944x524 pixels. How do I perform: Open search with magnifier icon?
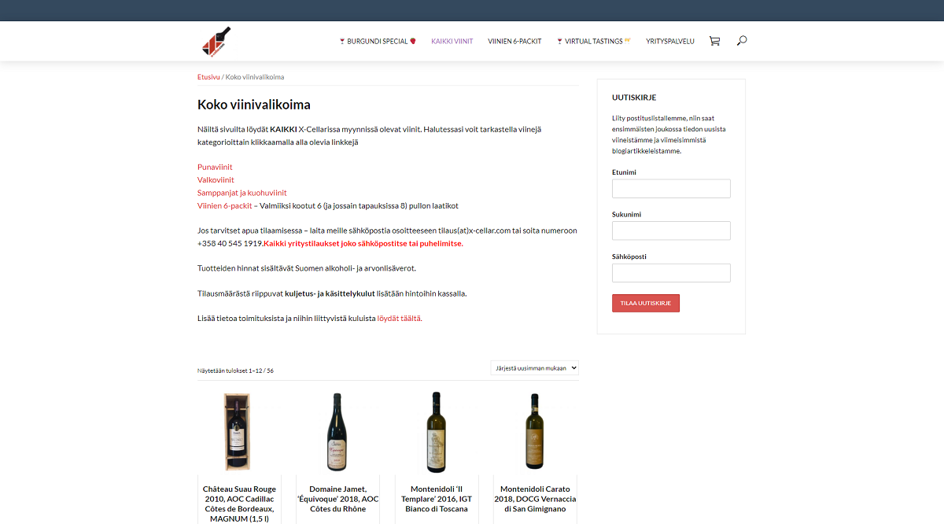741,41
